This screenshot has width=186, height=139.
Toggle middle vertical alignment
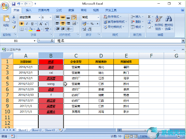(63, 17)
